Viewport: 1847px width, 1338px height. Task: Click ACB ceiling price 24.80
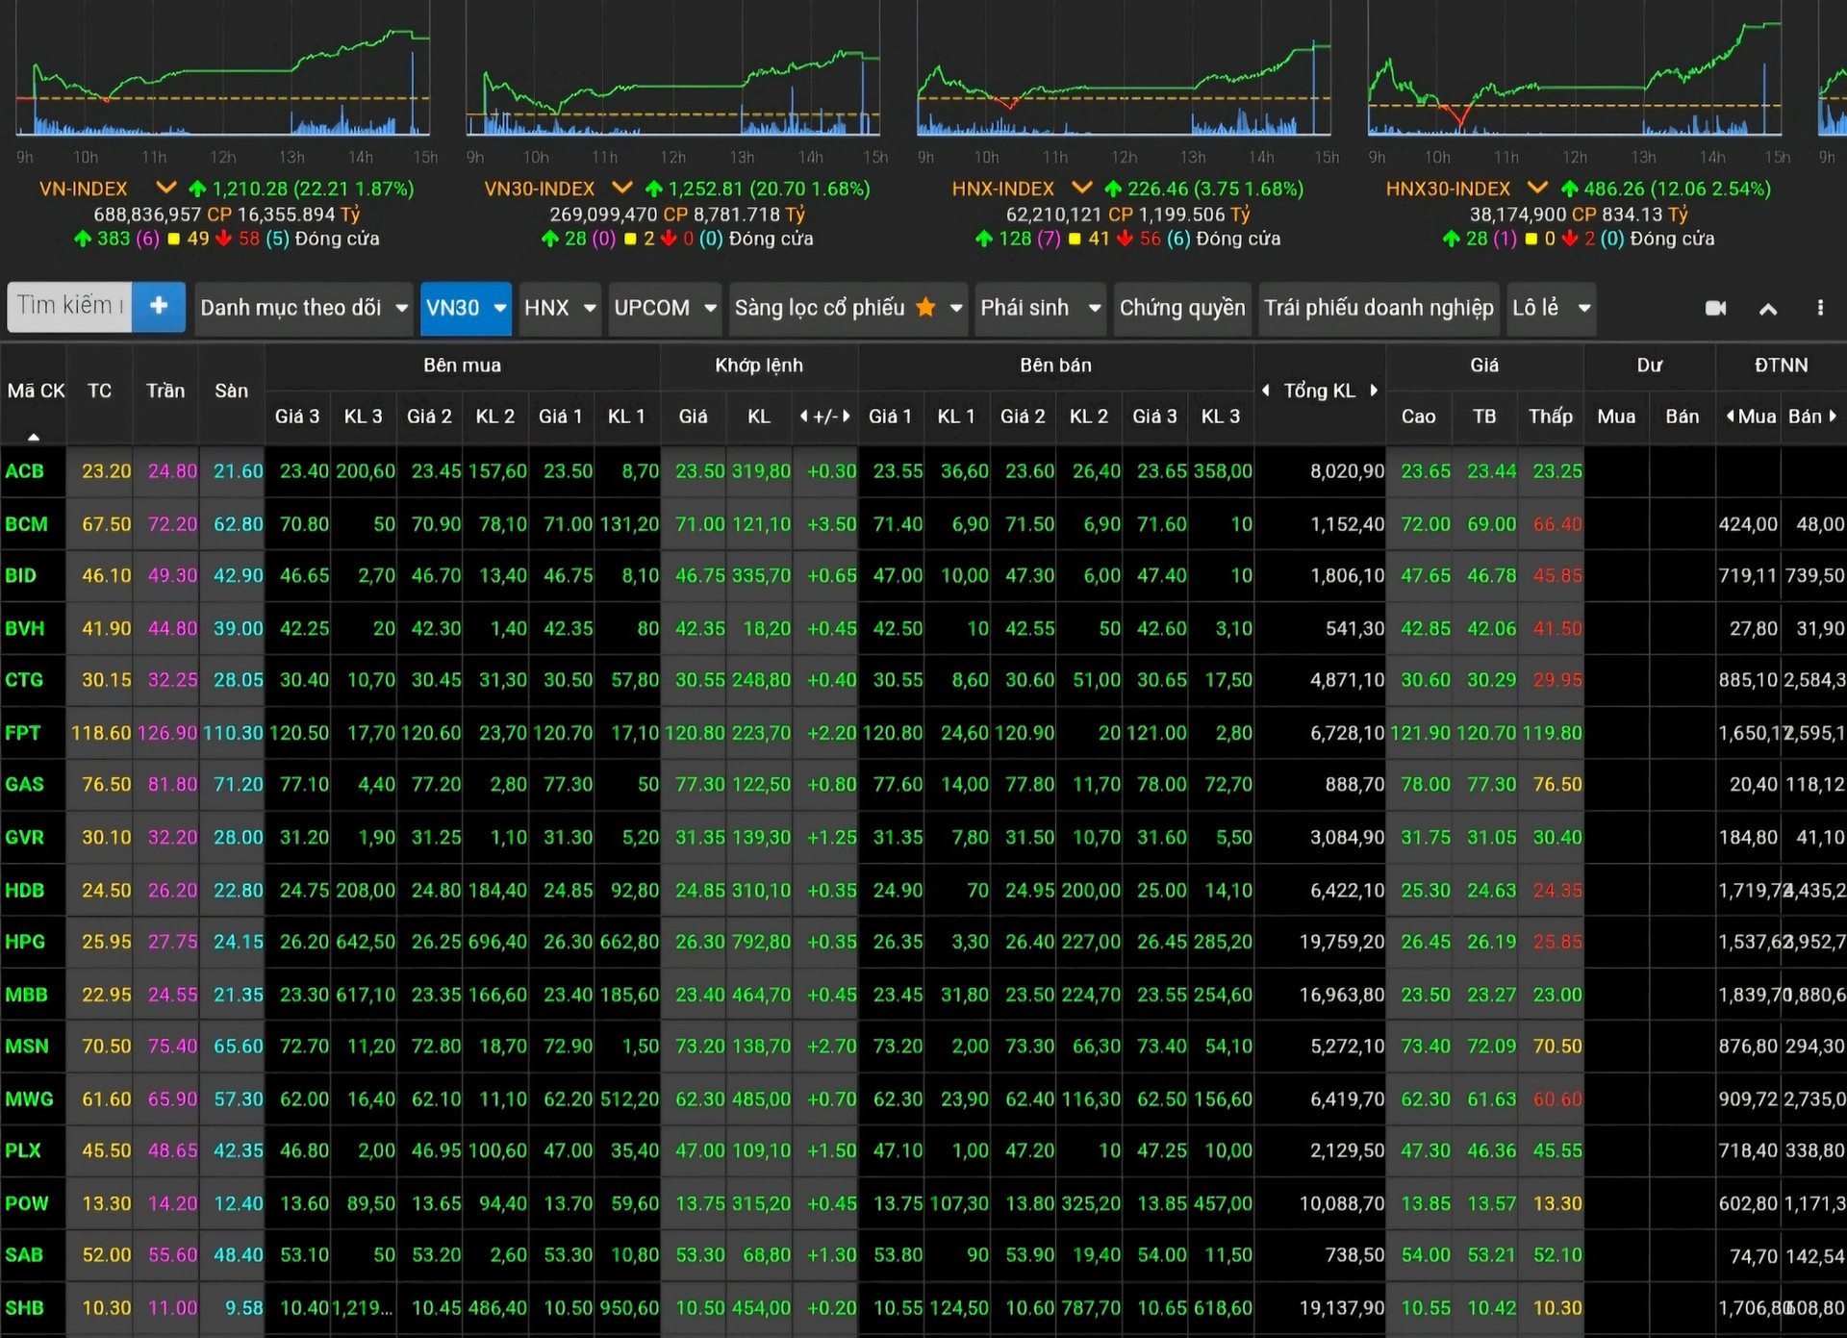coord(172,471)
